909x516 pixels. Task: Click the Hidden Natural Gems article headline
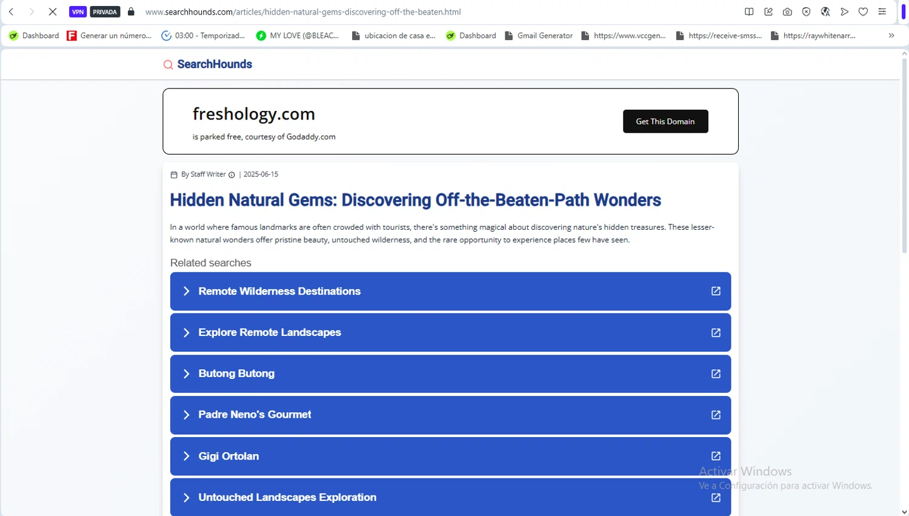415,200
